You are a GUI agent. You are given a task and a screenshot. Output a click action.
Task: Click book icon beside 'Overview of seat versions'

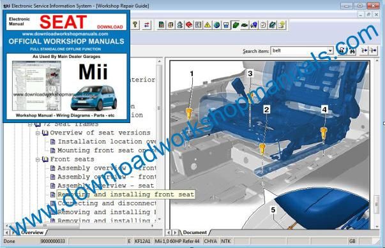click(45, 133)
